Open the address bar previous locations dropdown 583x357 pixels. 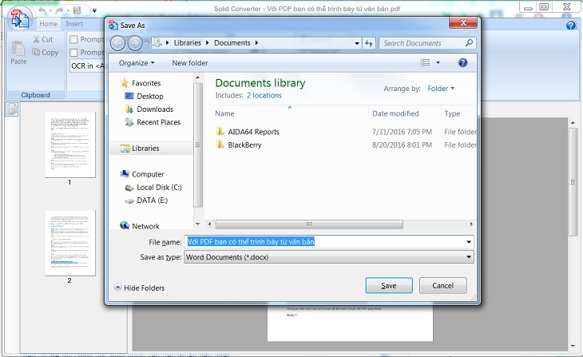[x=357, y=43]
